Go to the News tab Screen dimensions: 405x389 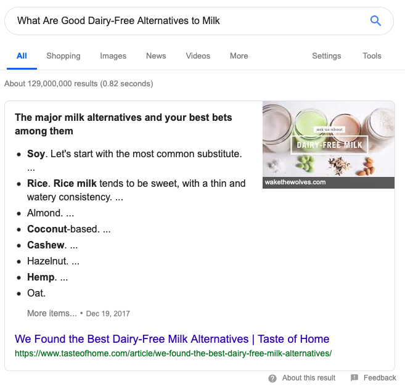(156, 56)
